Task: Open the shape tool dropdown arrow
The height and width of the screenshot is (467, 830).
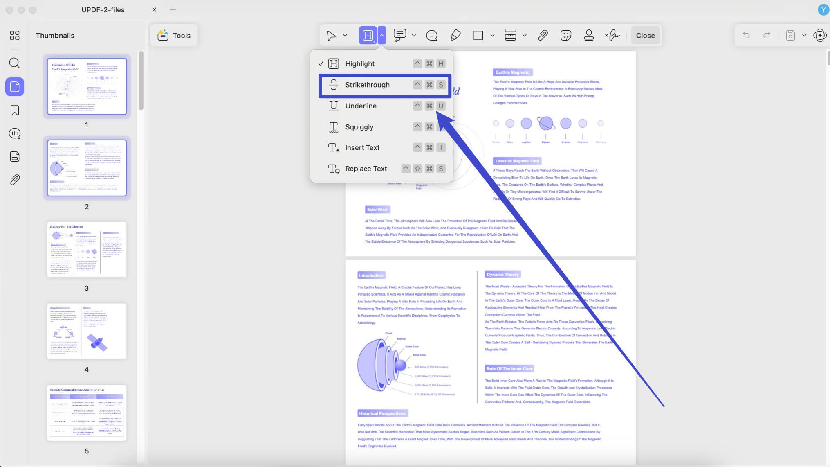Action: [492, 36]
